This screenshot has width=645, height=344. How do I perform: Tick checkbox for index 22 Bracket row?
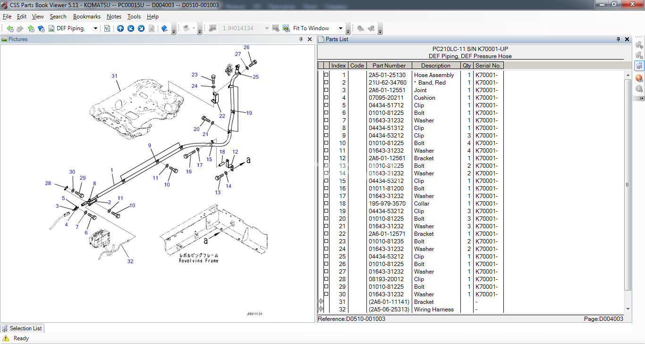click(x=326, y=234)
